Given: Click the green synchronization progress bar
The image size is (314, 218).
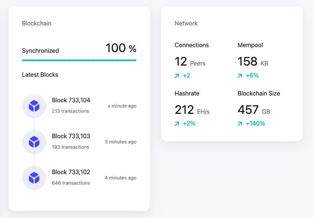Looking at the screenshot, I should coord(79,60).
